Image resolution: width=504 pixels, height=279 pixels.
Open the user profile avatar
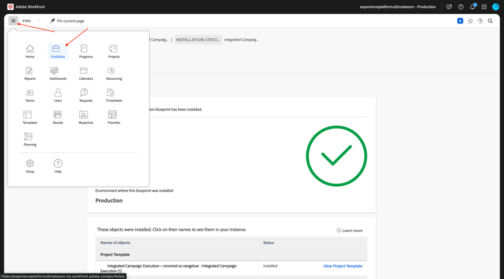click(x=496, y=7)
